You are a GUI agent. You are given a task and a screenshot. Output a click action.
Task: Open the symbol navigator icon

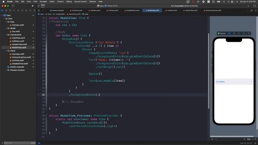(x=10, y=10)
